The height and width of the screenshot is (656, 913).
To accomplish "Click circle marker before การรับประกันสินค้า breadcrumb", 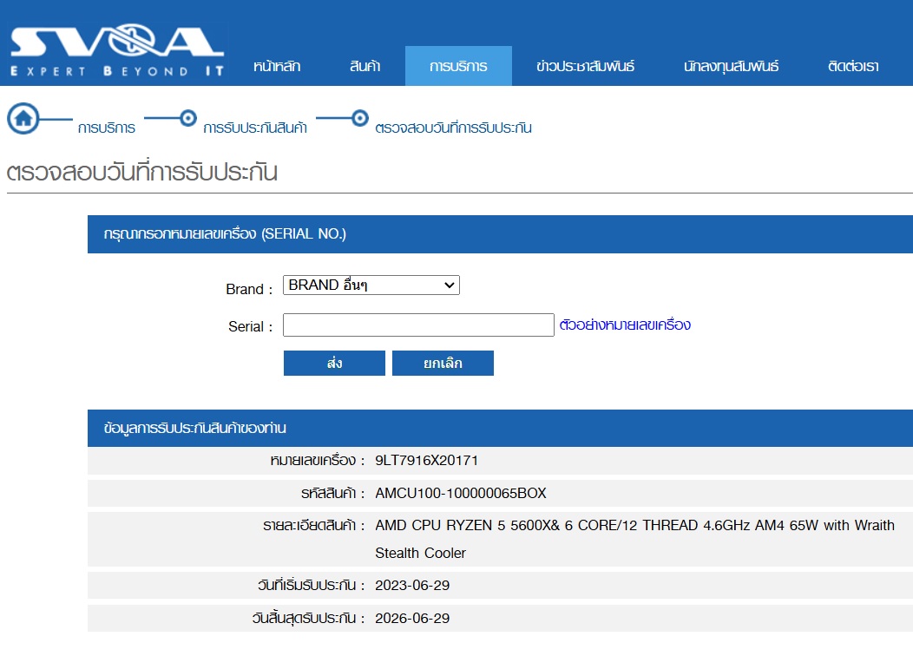I will (187, 118).
